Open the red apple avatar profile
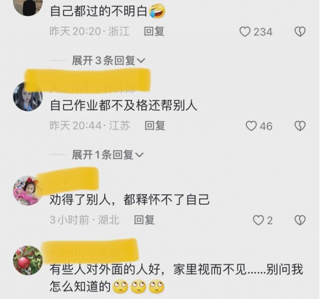Image resolution: width=320 pixels, height=299 pixels. click(x=28, y=260)
